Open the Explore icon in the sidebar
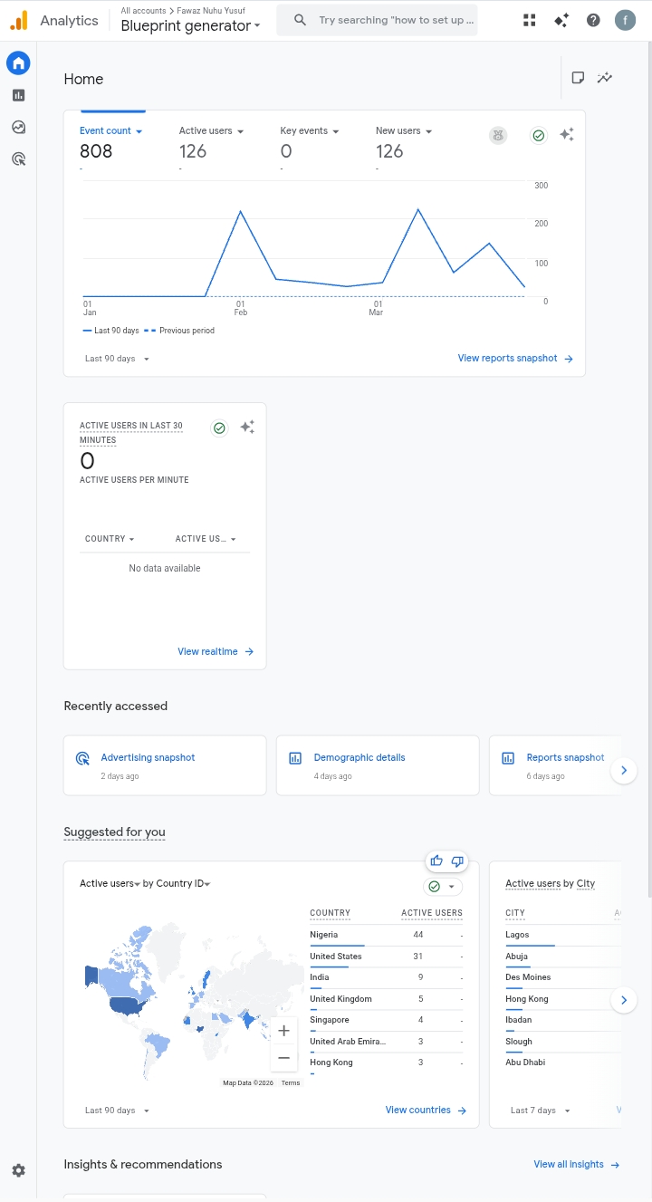Screen dimensions: 652x1202 click(18, 128)
